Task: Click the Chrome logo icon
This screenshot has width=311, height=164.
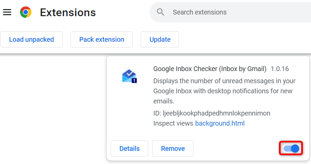Action: tap(26, 12)
